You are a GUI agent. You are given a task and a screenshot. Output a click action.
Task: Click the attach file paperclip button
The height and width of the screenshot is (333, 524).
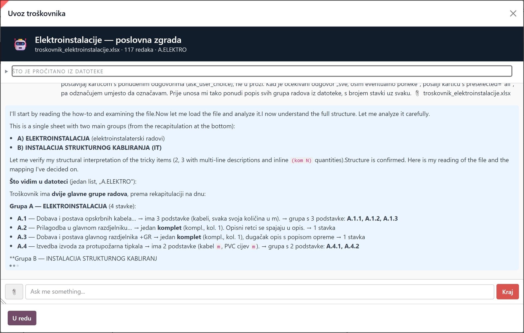pyautogui.click(x=14, y=292)
